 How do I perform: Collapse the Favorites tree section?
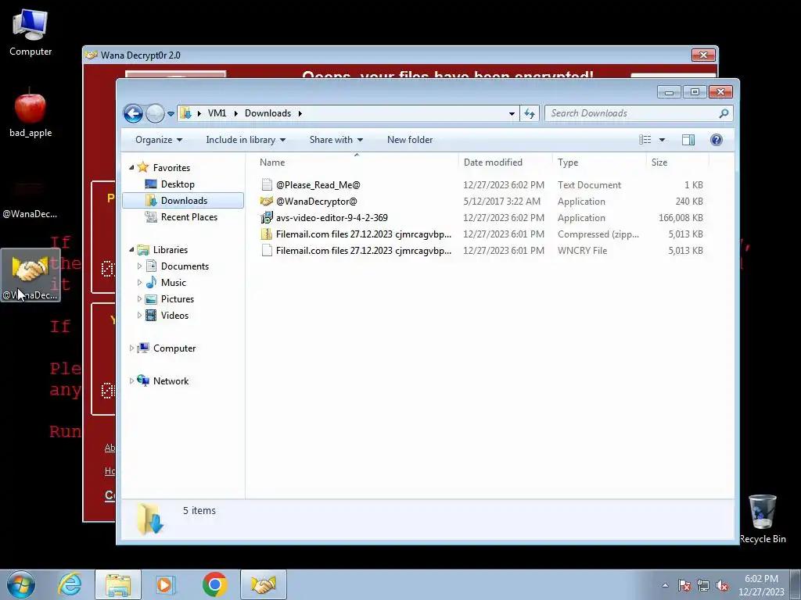pyautogui.click(x=131, y=167)
